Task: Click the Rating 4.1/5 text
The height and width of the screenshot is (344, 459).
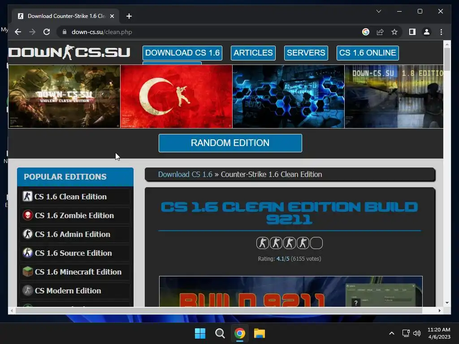Action: click(289, 258)
